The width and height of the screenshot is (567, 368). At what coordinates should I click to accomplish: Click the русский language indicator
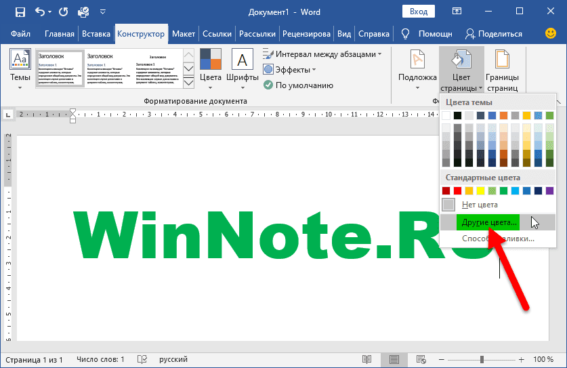[173, 359]
